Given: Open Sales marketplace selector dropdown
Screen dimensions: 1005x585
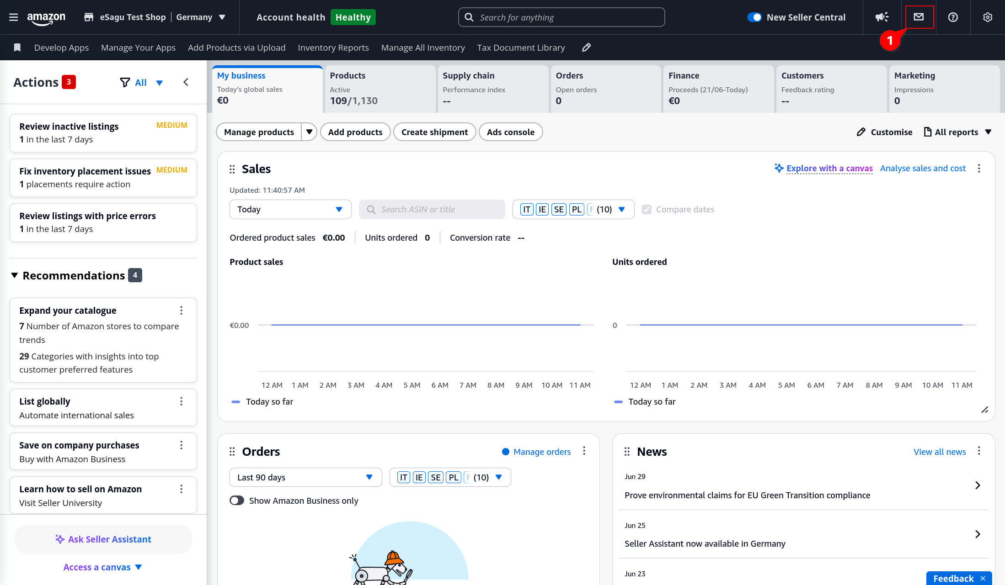Looking at the screenshot, I should tap(573, 210).
